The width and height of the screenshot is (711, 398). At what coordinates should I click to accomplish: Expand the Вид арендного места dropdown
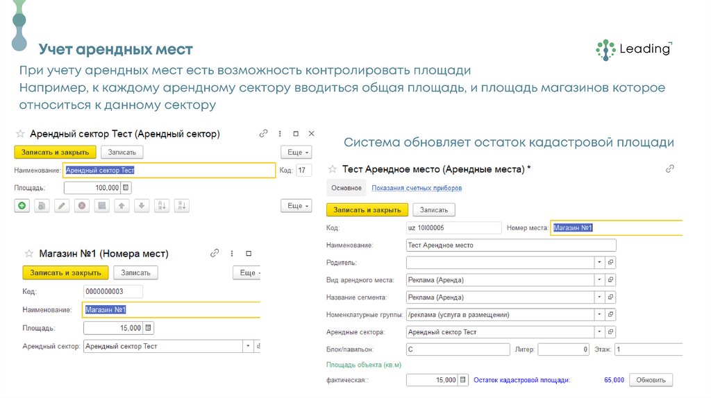tap(599, 280)
